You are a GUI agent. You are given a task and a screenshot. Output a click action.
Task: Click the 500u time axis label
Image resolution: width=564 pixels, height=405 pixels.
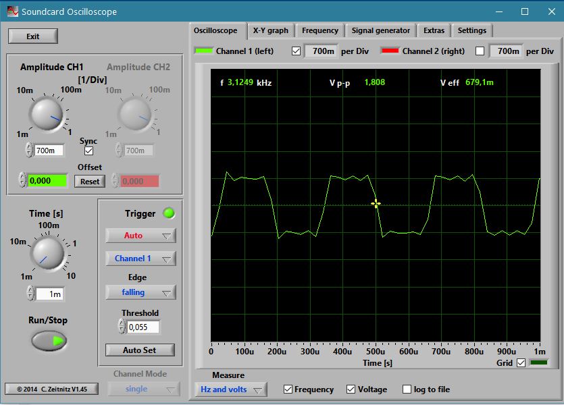point(376,352)
